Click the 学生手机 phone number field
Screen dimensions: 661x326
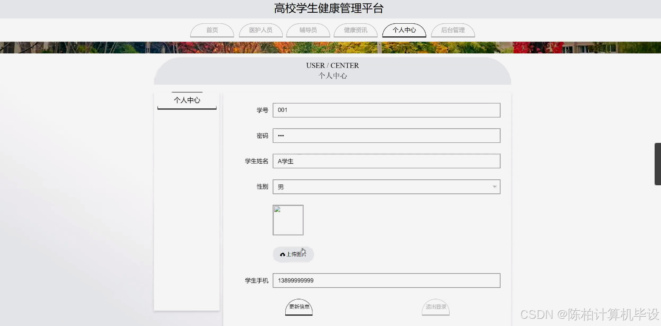pyautogui.click(x=386, y=280)
